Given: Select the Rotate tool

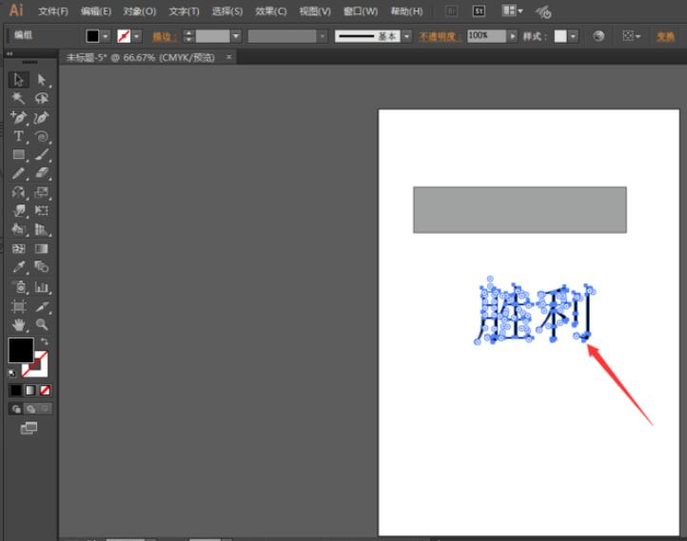Looking at the screenshot, I should coord(18,192).
